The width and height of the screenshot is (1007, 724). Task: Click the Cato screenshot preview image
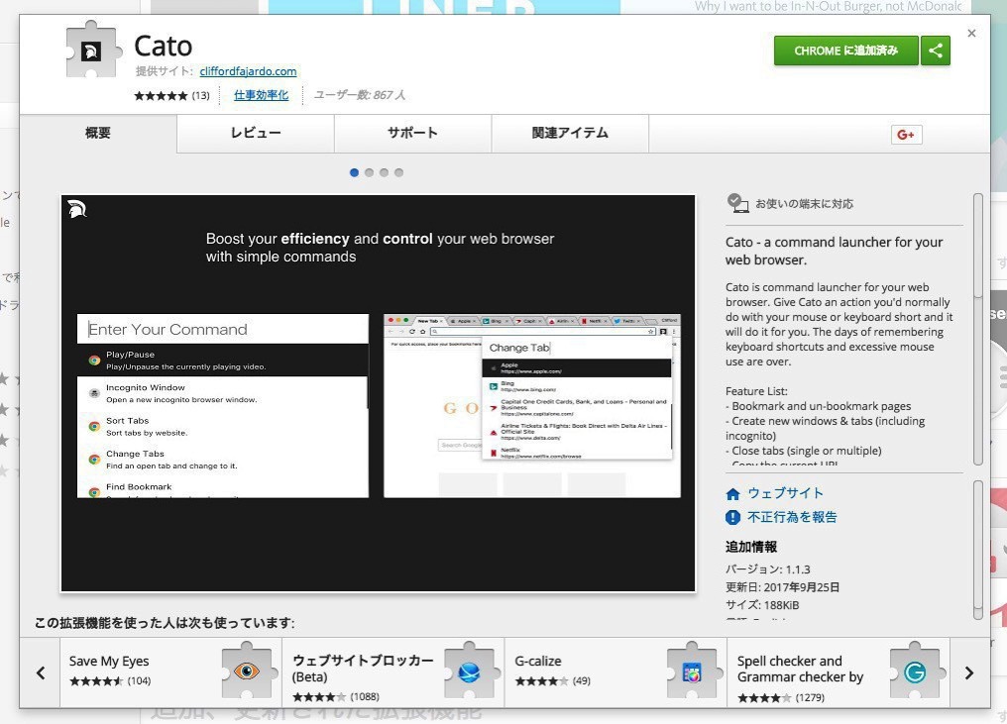point(378,393)
